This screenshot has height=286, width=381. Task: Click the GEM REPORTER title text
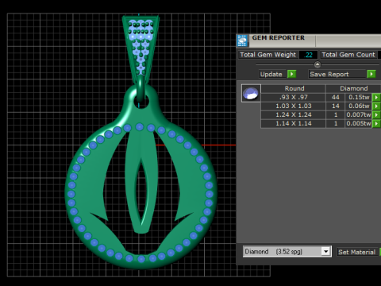pyautogui.click(x=278, y=38)
